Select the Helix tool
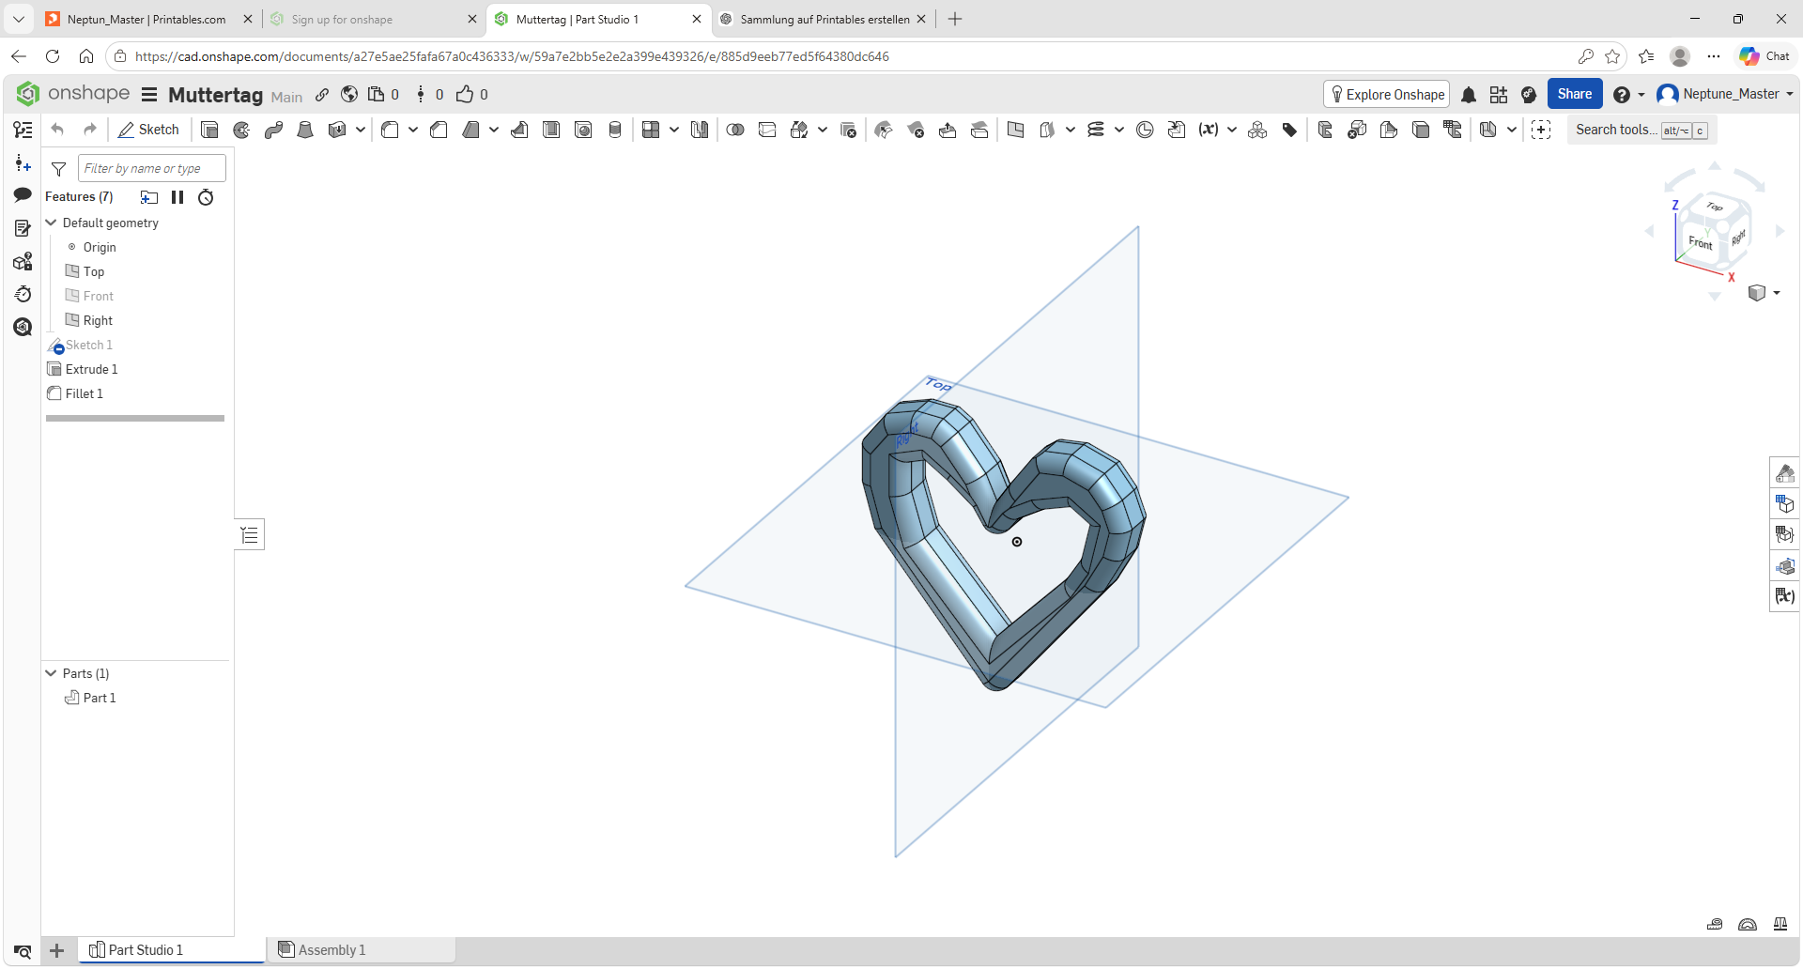 point(1096,130)
